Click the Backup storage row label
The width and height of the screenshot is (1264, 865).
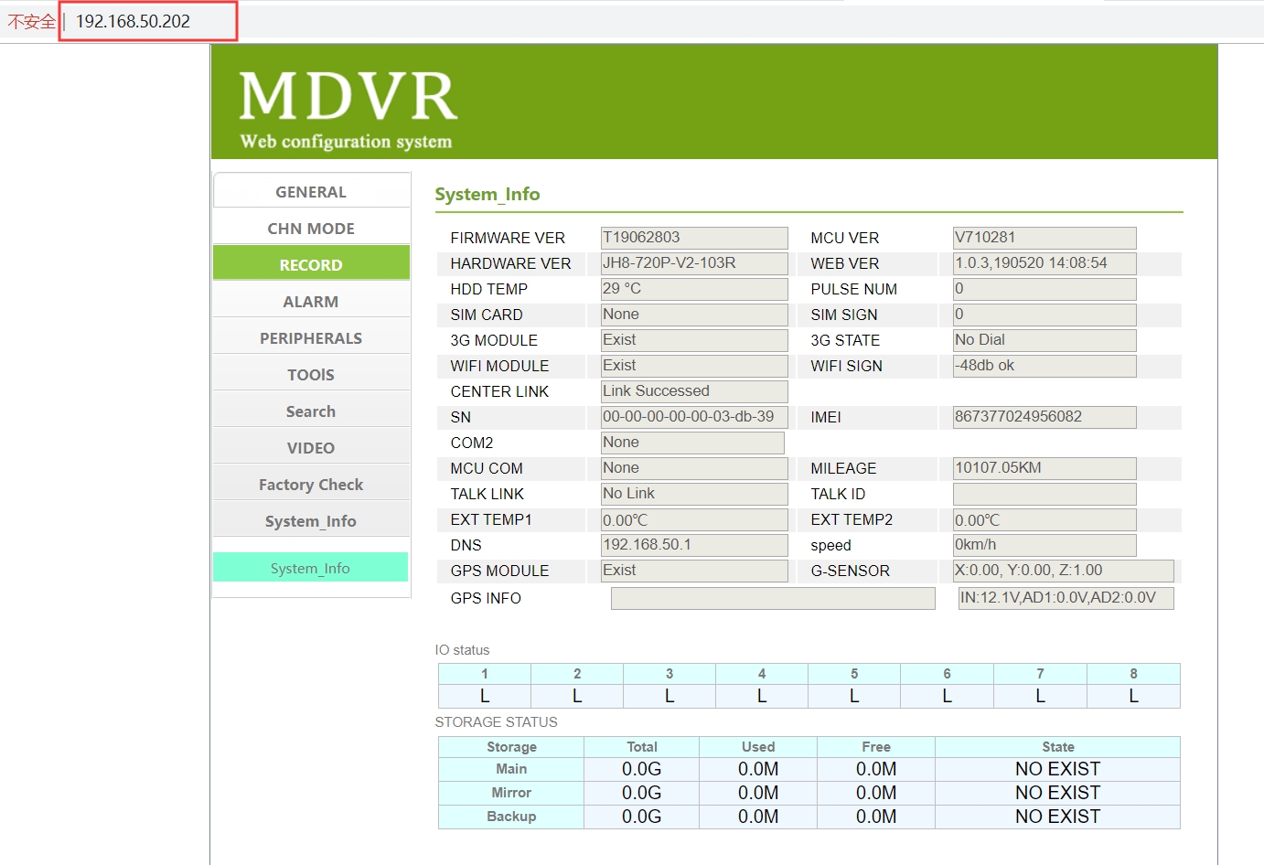click(511, 817)
